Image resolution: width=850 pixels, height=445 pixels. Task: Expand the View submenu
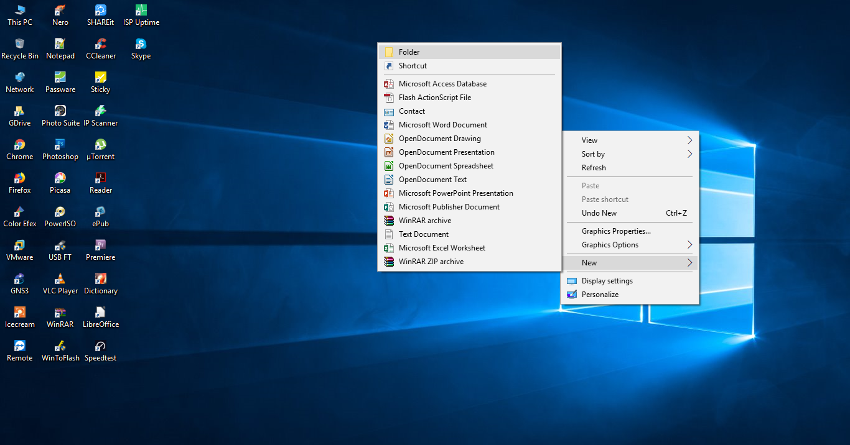pos(630,140)
